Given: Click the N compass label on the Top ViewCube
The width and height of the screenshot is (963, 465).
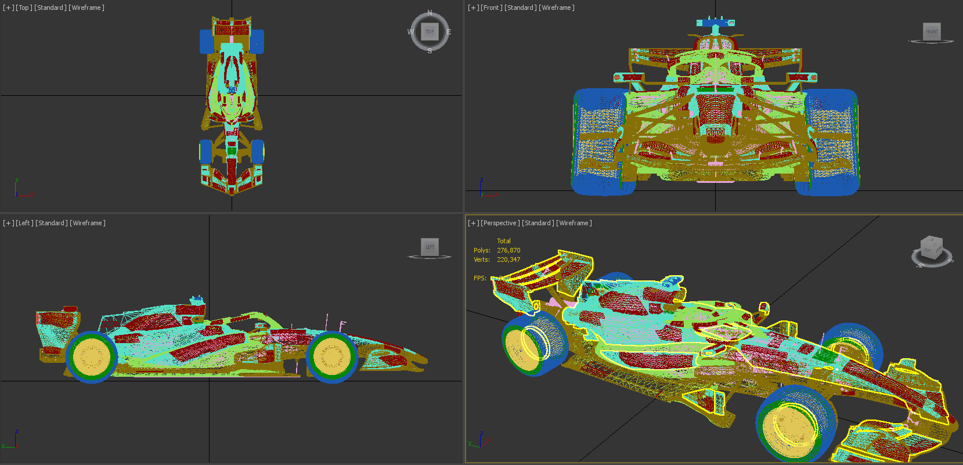Looking at the screenshot, I should 430,13.
